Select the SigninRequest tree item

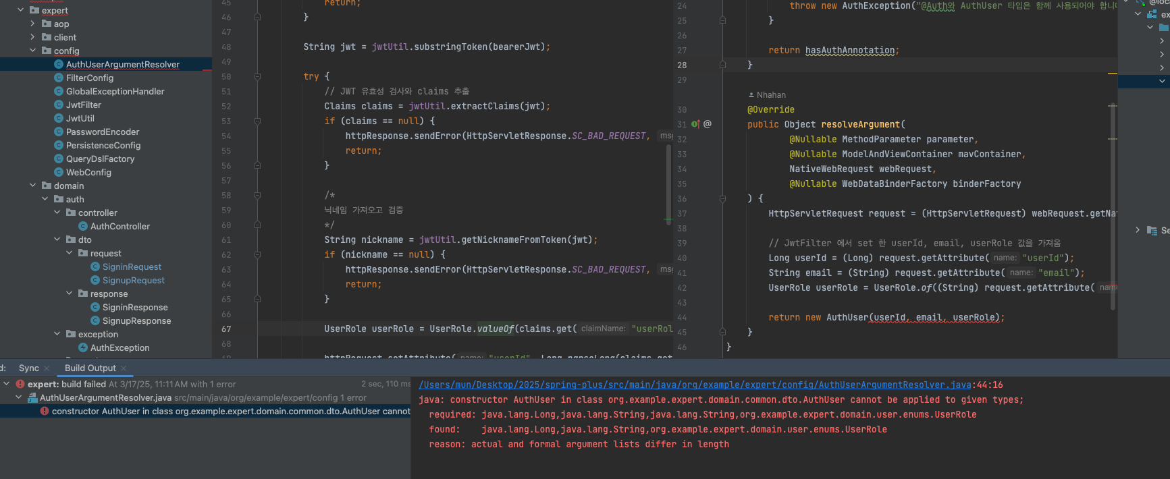click(x=132, y=266)
